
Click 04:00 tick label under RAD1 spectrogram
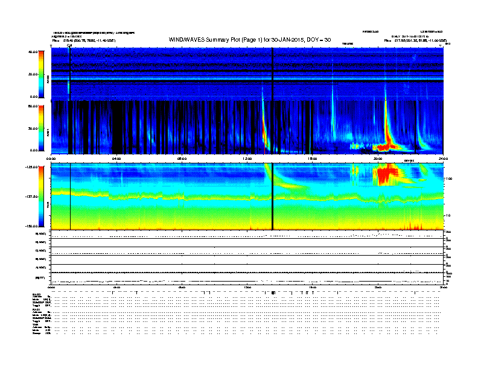(116, 159)
